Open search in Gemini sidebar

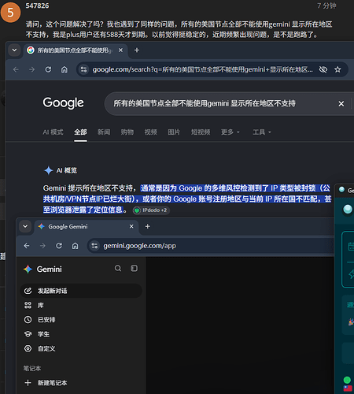(118, 268)
